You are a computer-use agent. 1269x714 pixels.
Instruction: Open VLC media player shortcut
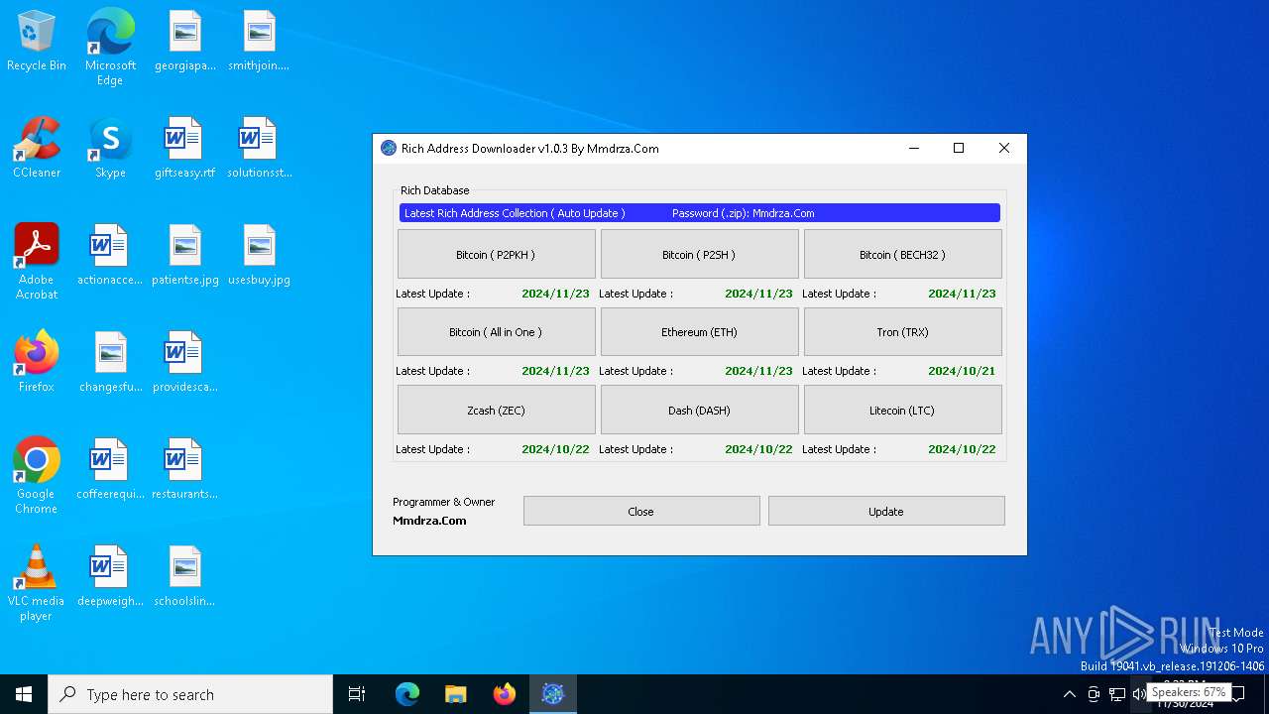click(x=37, y=583)
